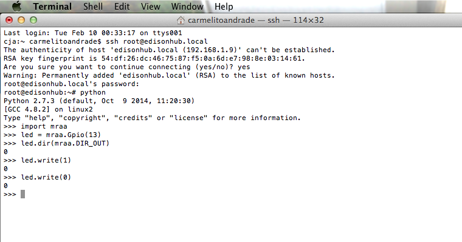
Task: Close the terminal window with red button
Action: [9, 20]
